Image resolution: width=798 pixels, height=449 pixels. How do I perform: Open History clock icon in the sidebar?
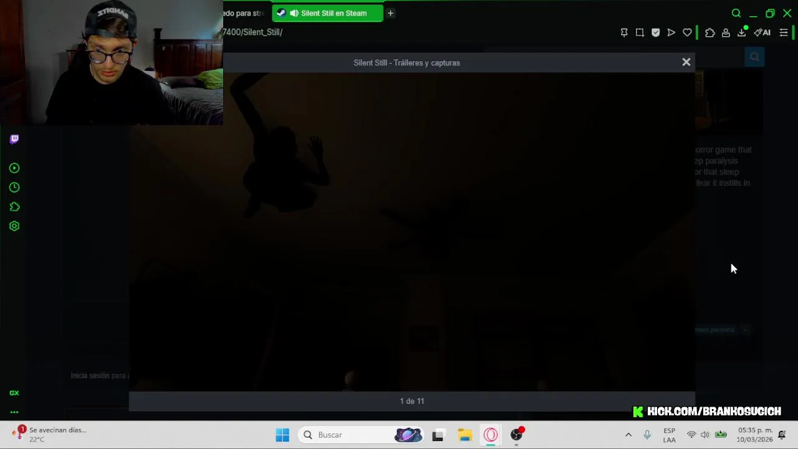[14, 187]
